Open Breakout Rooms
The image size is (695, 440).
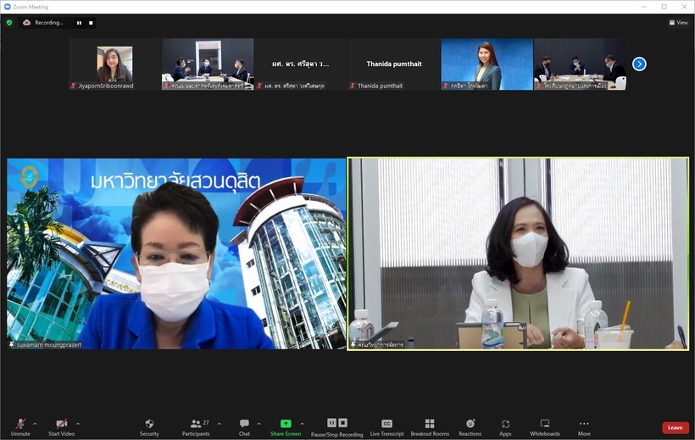[x=430, y=425]
